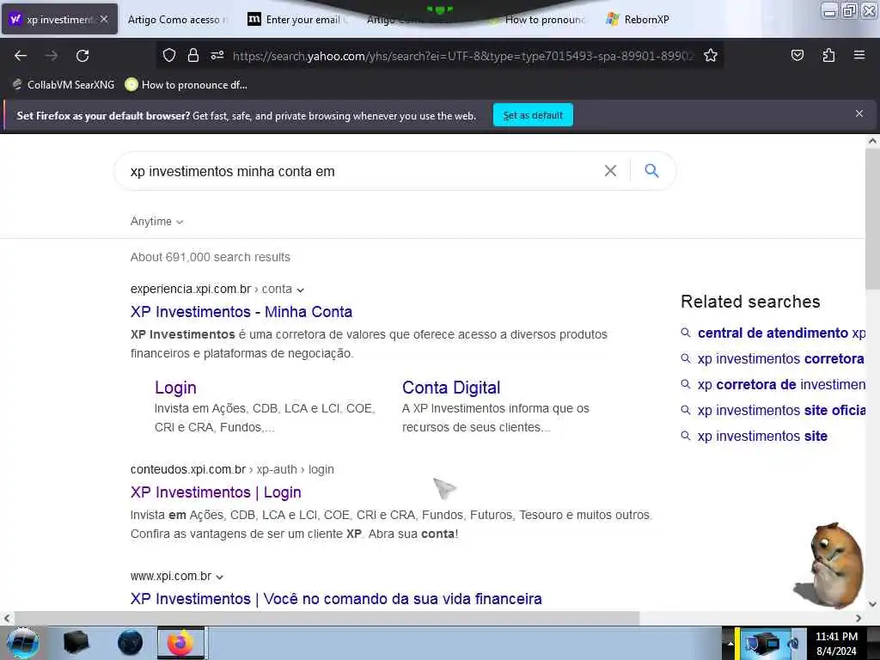Set Firefox as default browser
Screen dimensions: 880x660
[533, 115]
